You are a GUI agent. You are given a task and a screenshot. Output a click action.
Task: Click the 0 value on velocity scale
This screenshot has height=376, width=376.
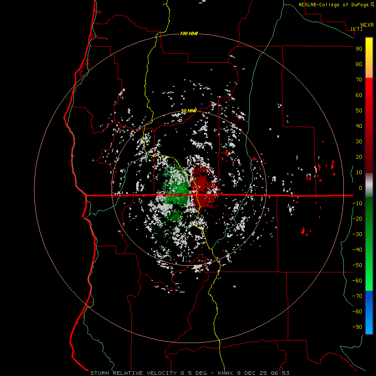361,188
